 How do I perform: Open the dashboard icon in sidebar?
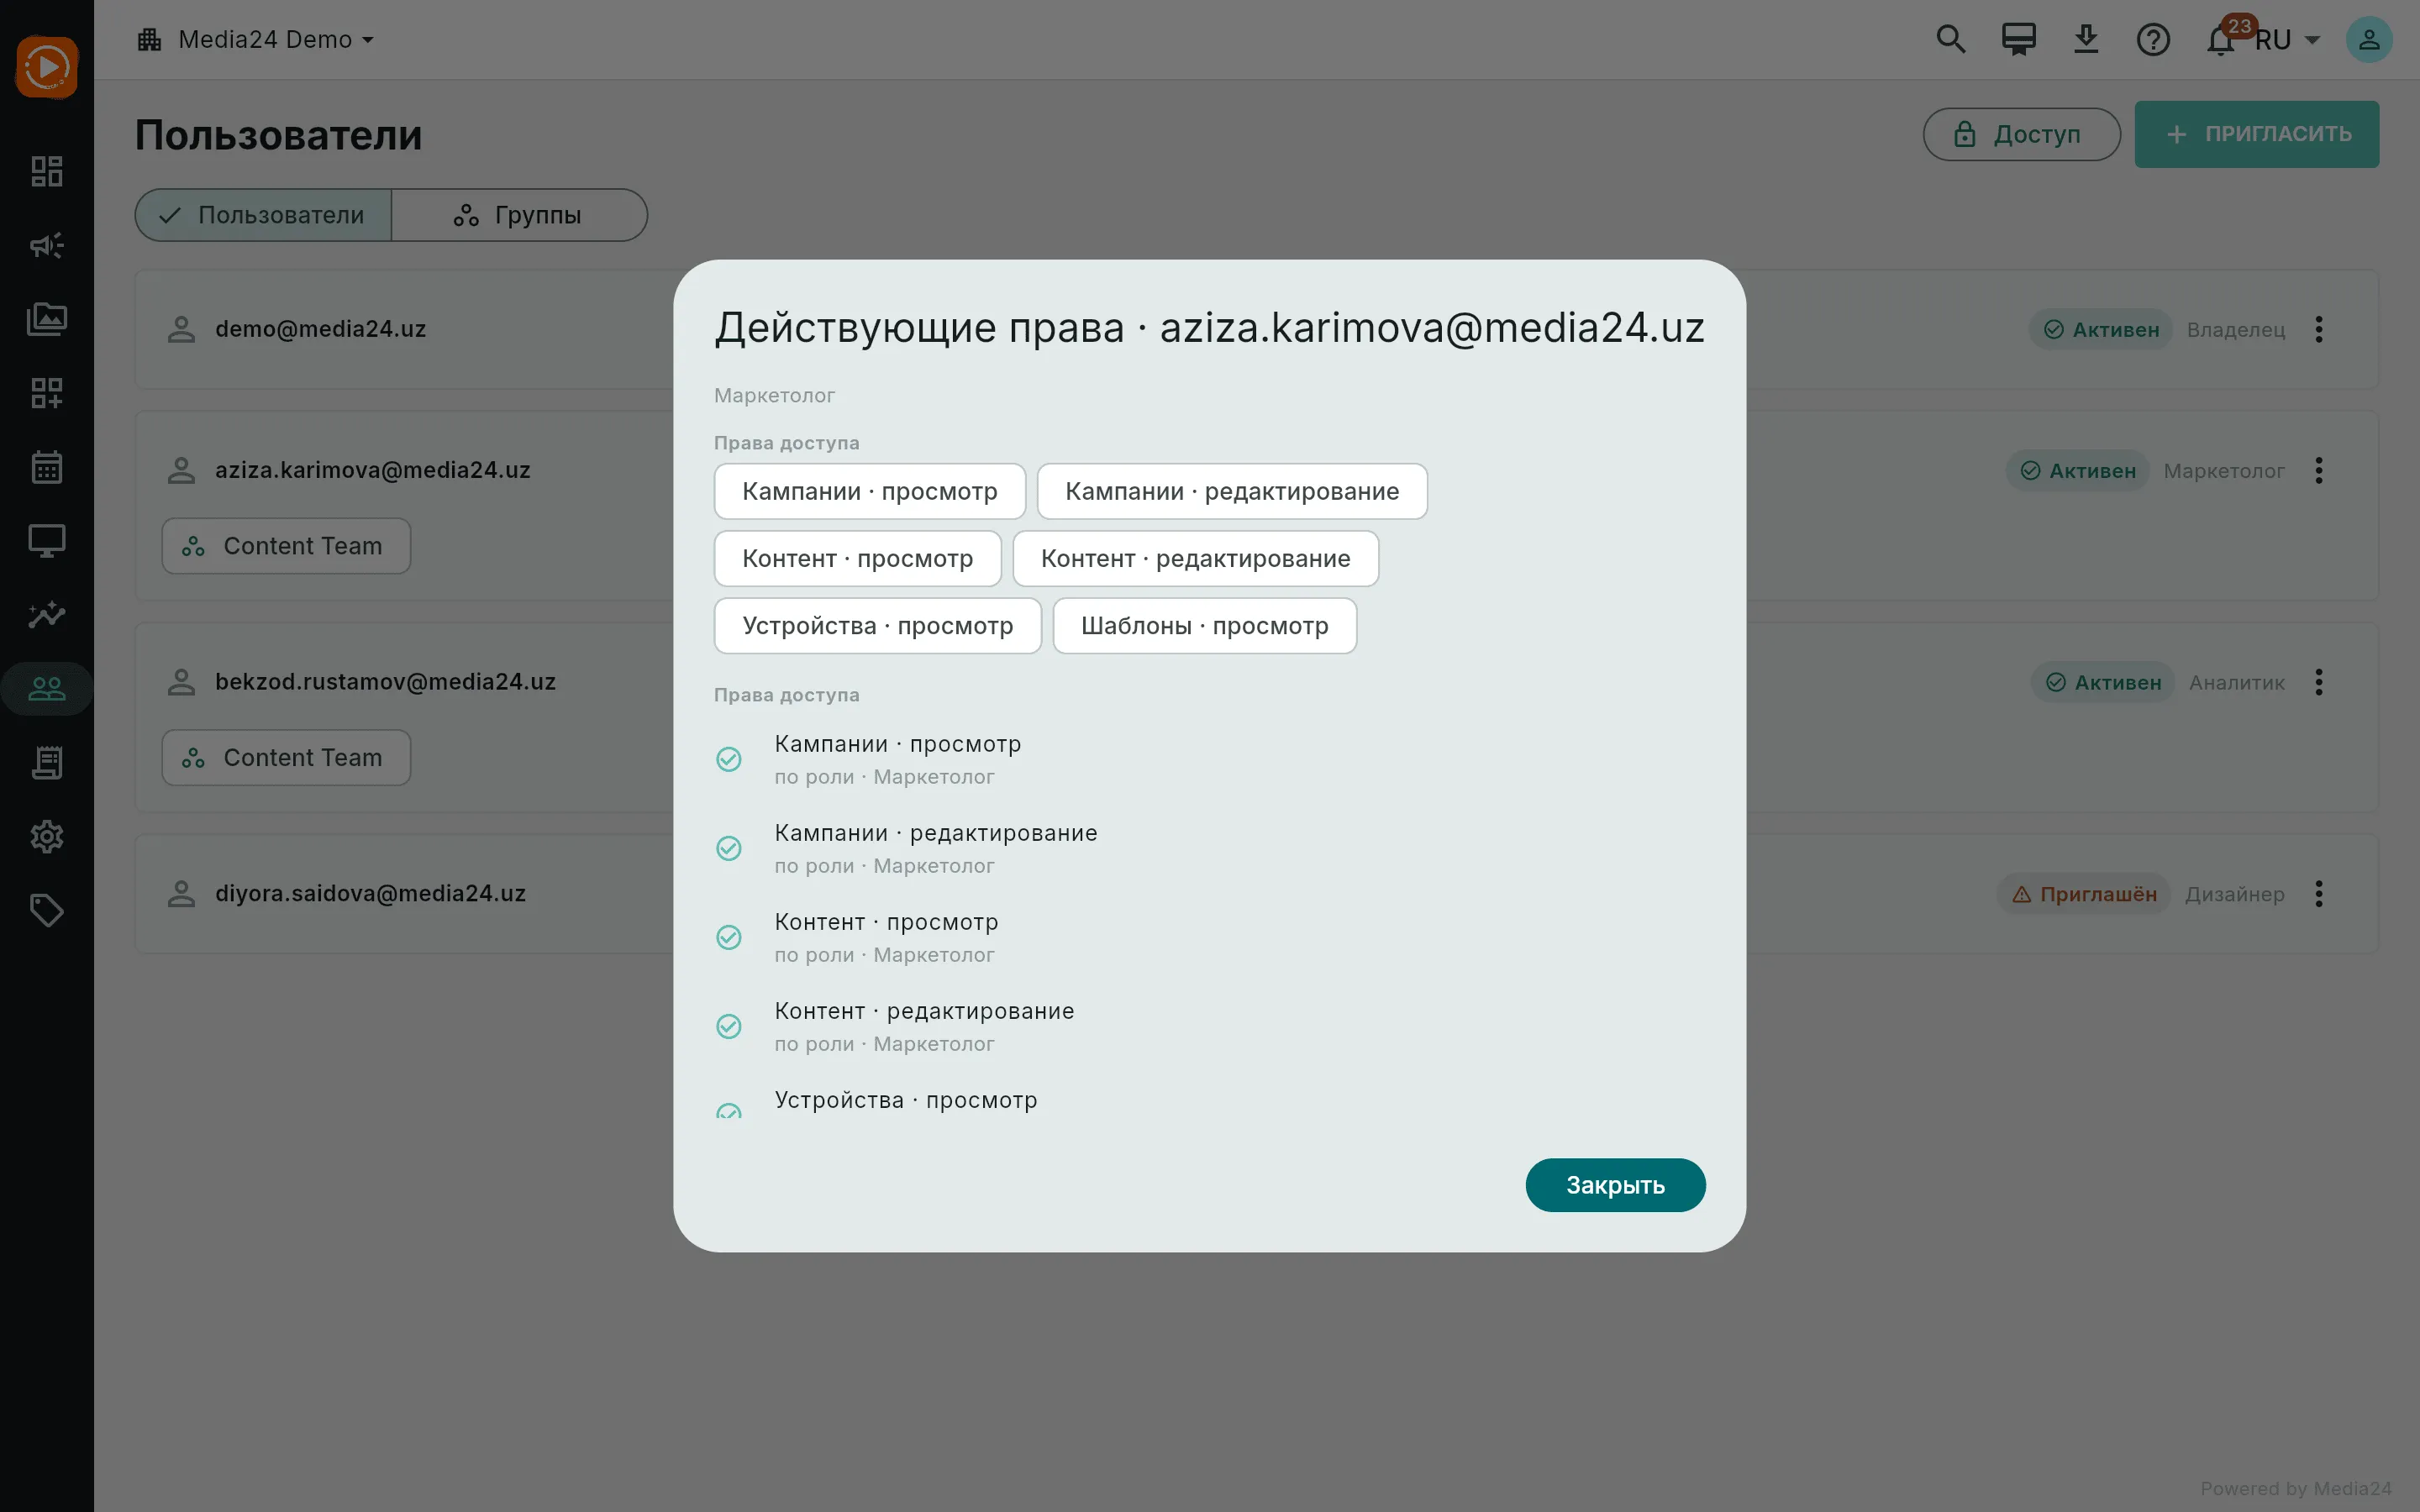pos(47,171)
